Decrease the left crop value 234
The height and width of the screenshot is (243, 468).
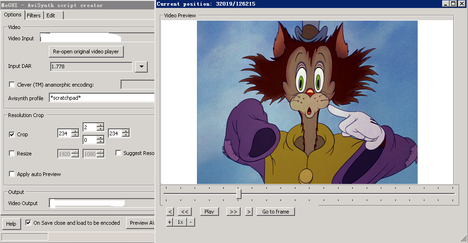tap(75, 135)
